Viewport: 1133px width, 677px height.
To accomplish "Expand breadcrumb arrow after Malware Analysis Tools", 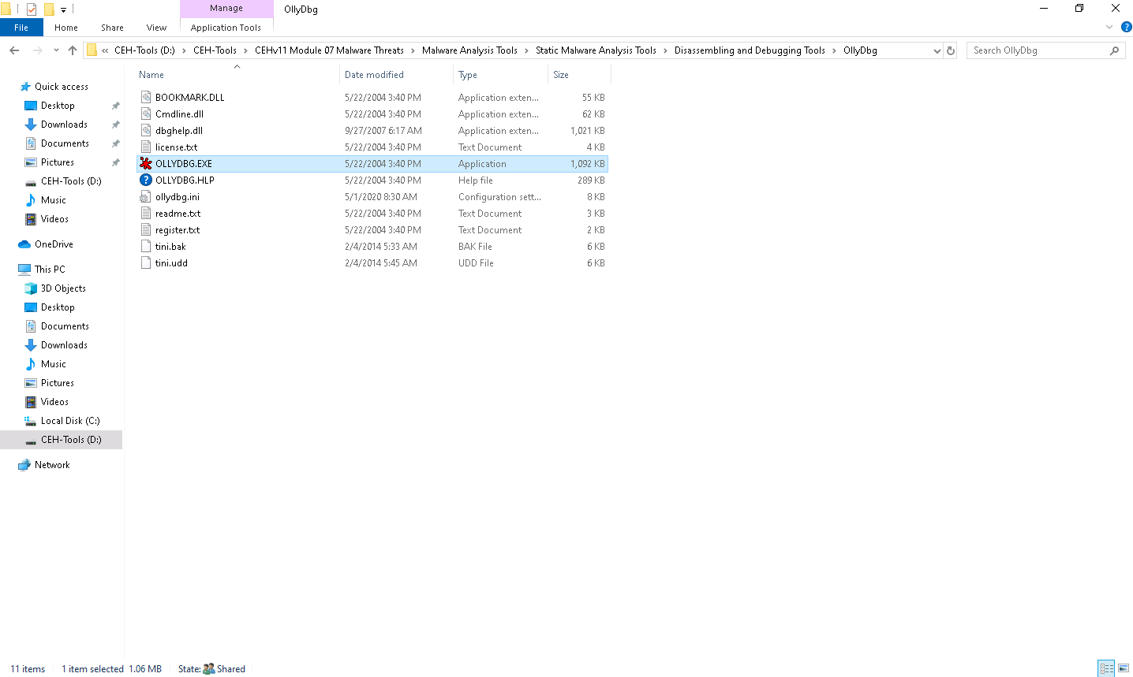I will coord(526,50).
